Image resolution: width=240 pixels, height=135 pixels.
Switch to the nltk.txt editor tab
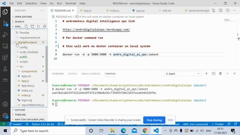pos(166,10)
